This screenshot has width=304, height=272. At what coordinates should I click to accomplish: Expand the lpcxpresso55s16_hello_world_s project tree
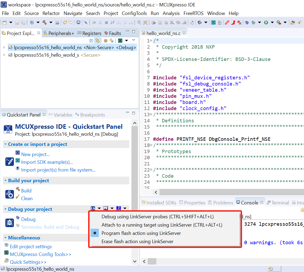click(4, 55)
